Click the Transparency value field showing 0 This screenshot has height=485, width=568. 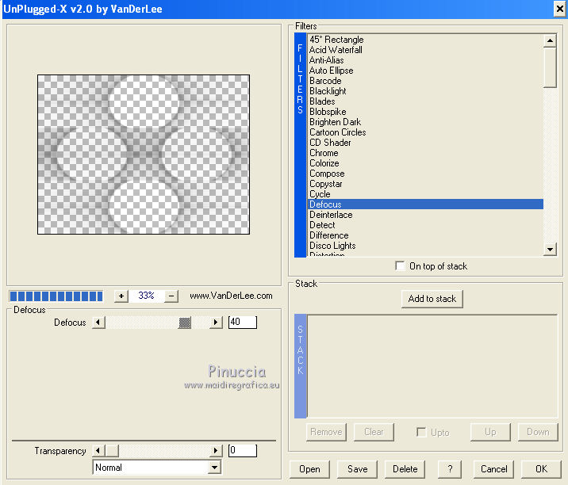[242, 451]
